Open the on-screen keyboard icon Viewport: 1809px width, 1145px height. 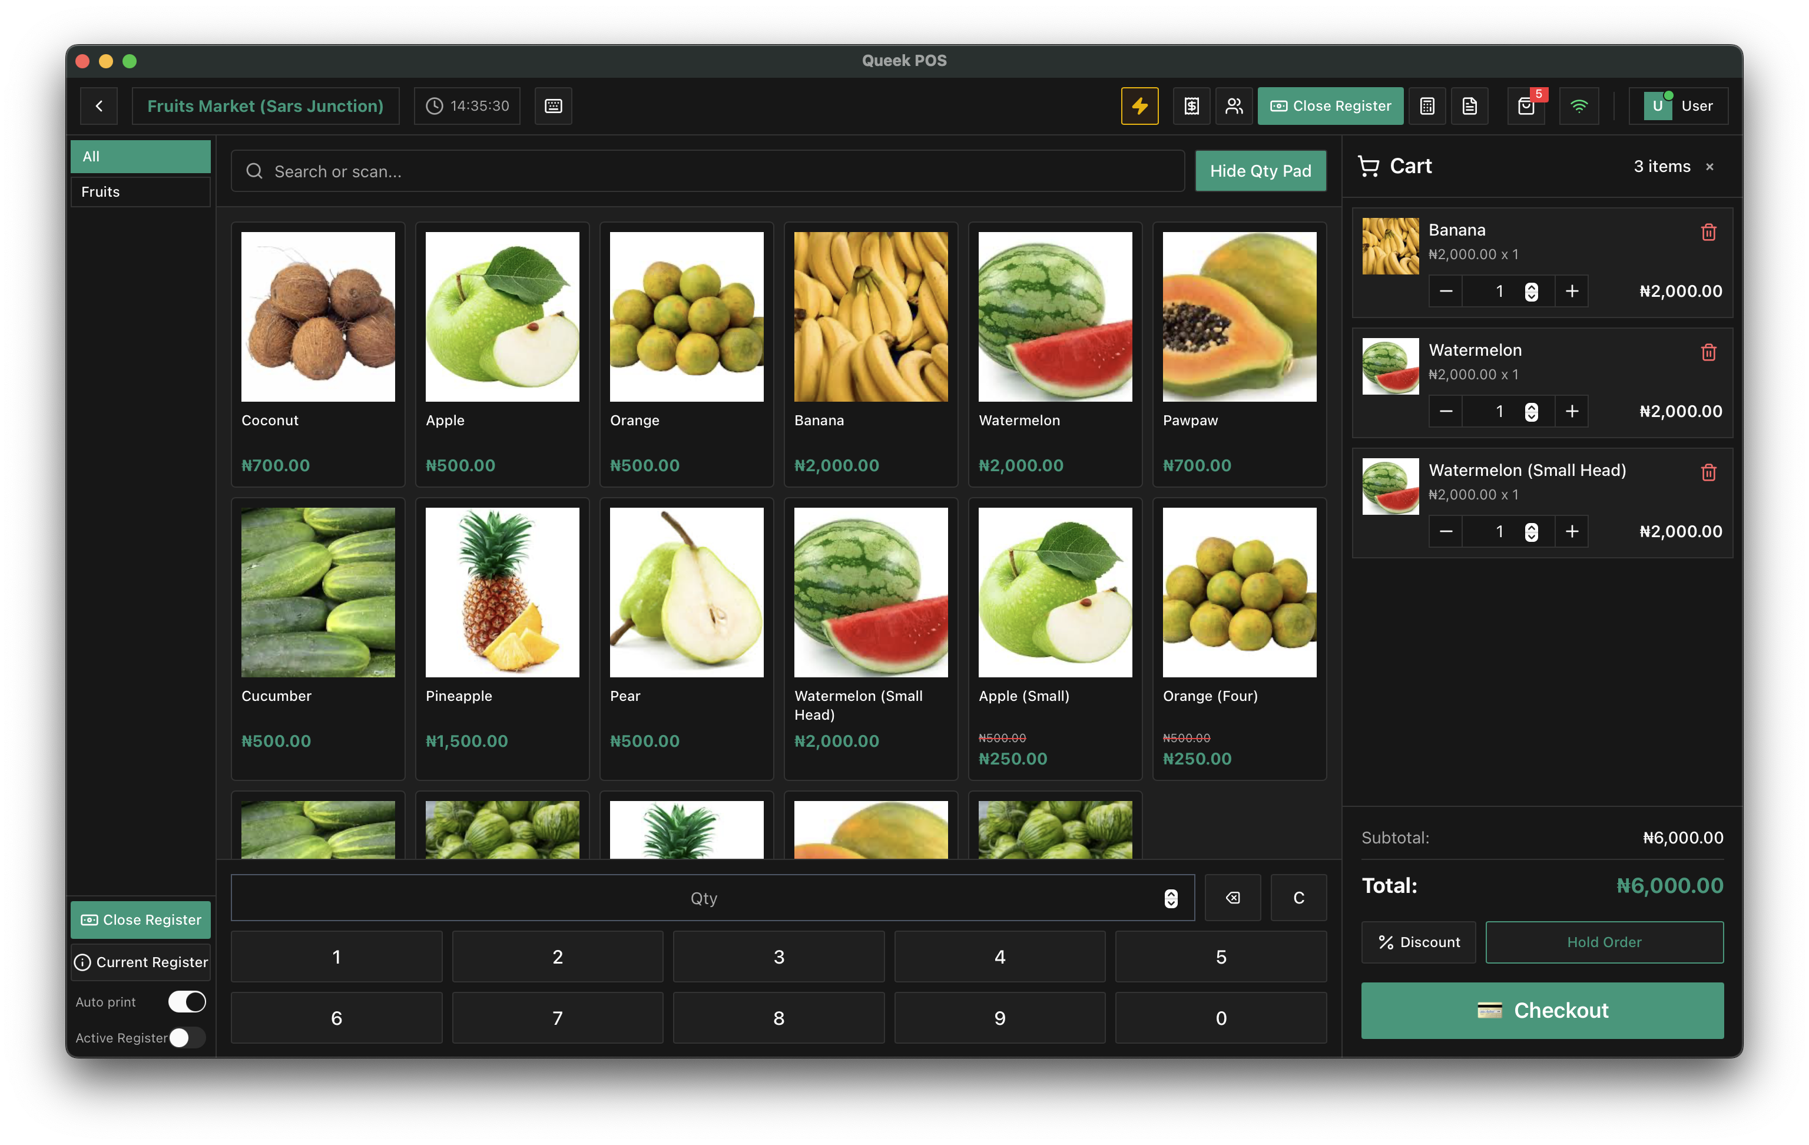click(x=553, y=106)
